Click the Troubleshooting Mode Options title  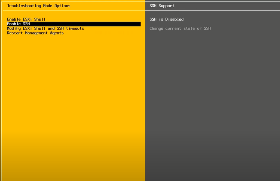(39, 6)
